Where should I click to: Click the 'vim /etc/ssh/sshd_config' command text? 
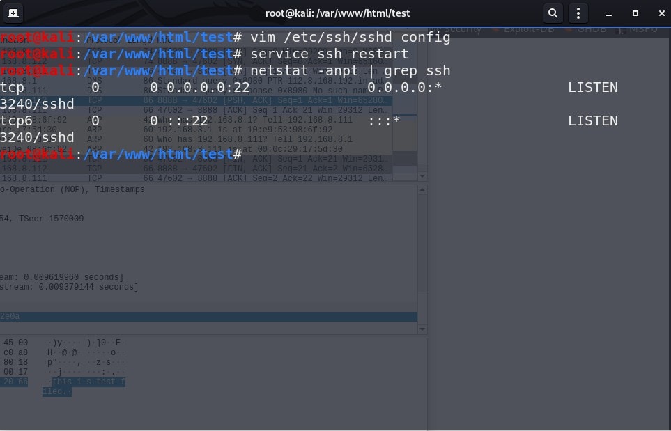pyautogui.click(x=350, y=38)
